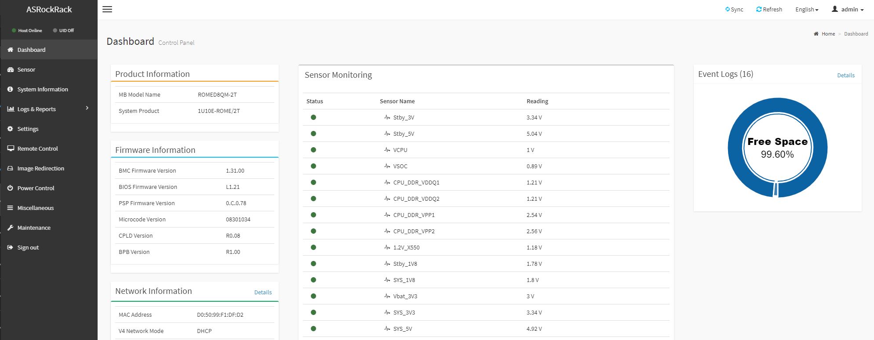Viewport: 874px width, 340px height.
Task: Click the Maintenance wrench icon
Action: click(11, 228)
